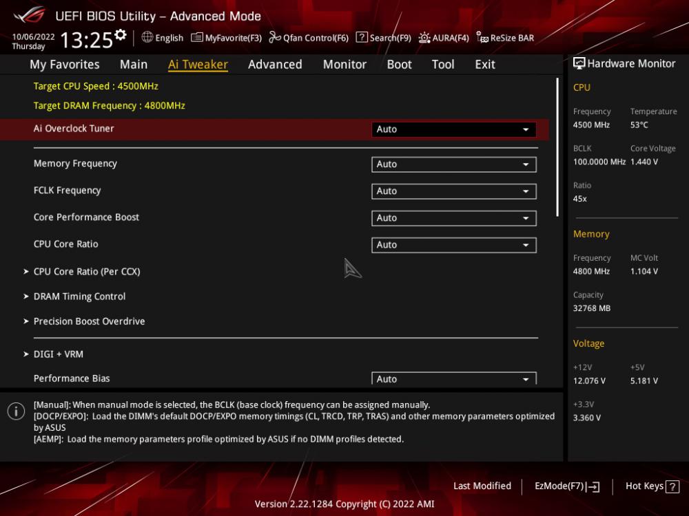Select the FCLK Frequency label
Screen dimensions: 689x516
[x=68, y=191]
